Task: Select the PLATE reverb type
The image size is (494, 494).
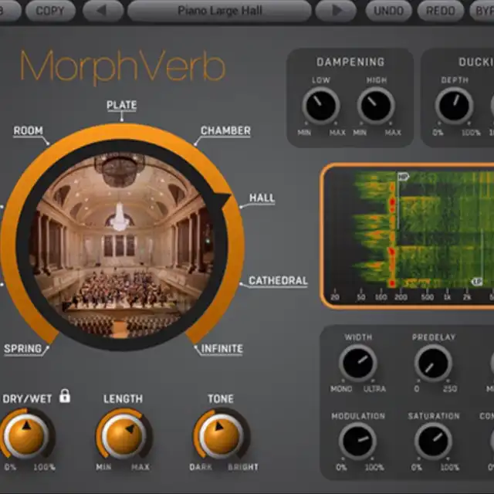Action: [x=122, y=105]
